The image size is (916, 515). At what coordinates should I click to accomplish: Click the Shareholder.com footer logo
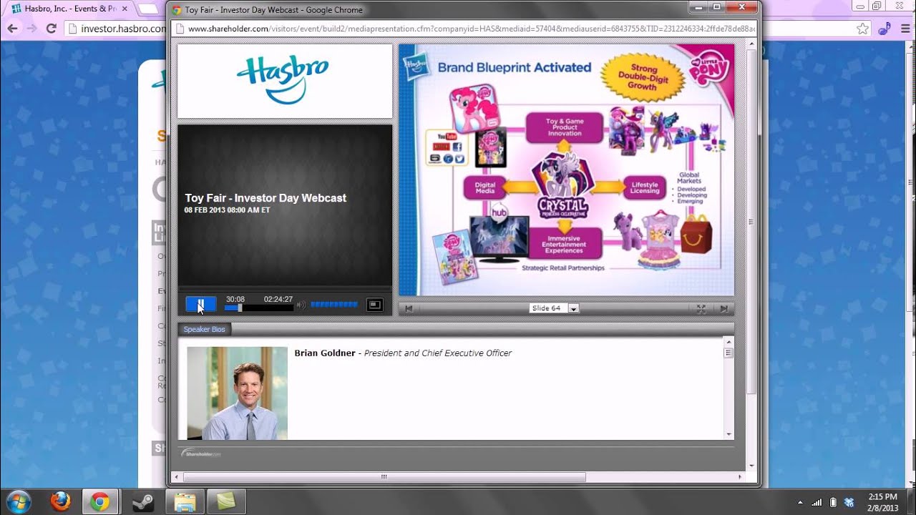[x=201, y=453]
